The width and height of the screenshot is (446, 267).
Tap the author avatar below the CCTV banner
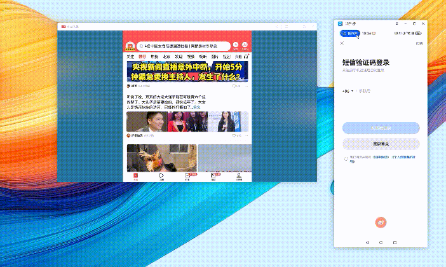[x=128, y=86]
